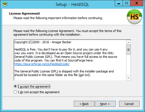Select "I accept the agreement" radio button
The width and height of the screenshot is (145, 112).
click(15, 86)
